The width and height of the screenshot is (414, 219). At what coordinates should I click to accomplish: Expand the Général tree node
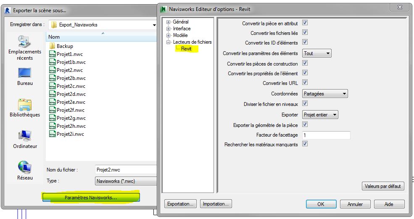(169, 22)
